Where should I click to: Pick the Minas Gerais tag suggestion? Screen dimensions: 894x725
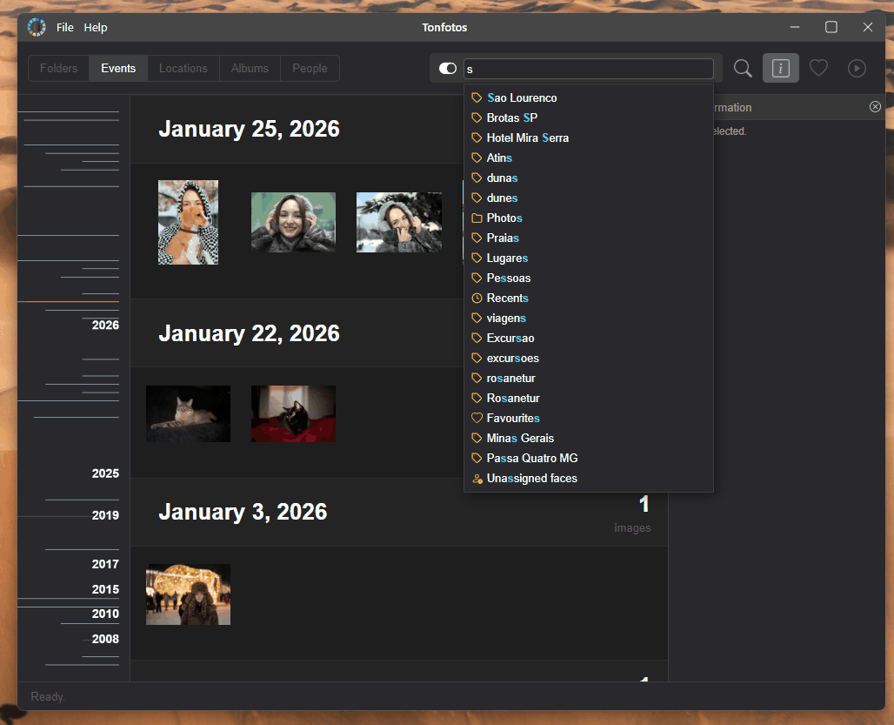[x=589, y=438]
